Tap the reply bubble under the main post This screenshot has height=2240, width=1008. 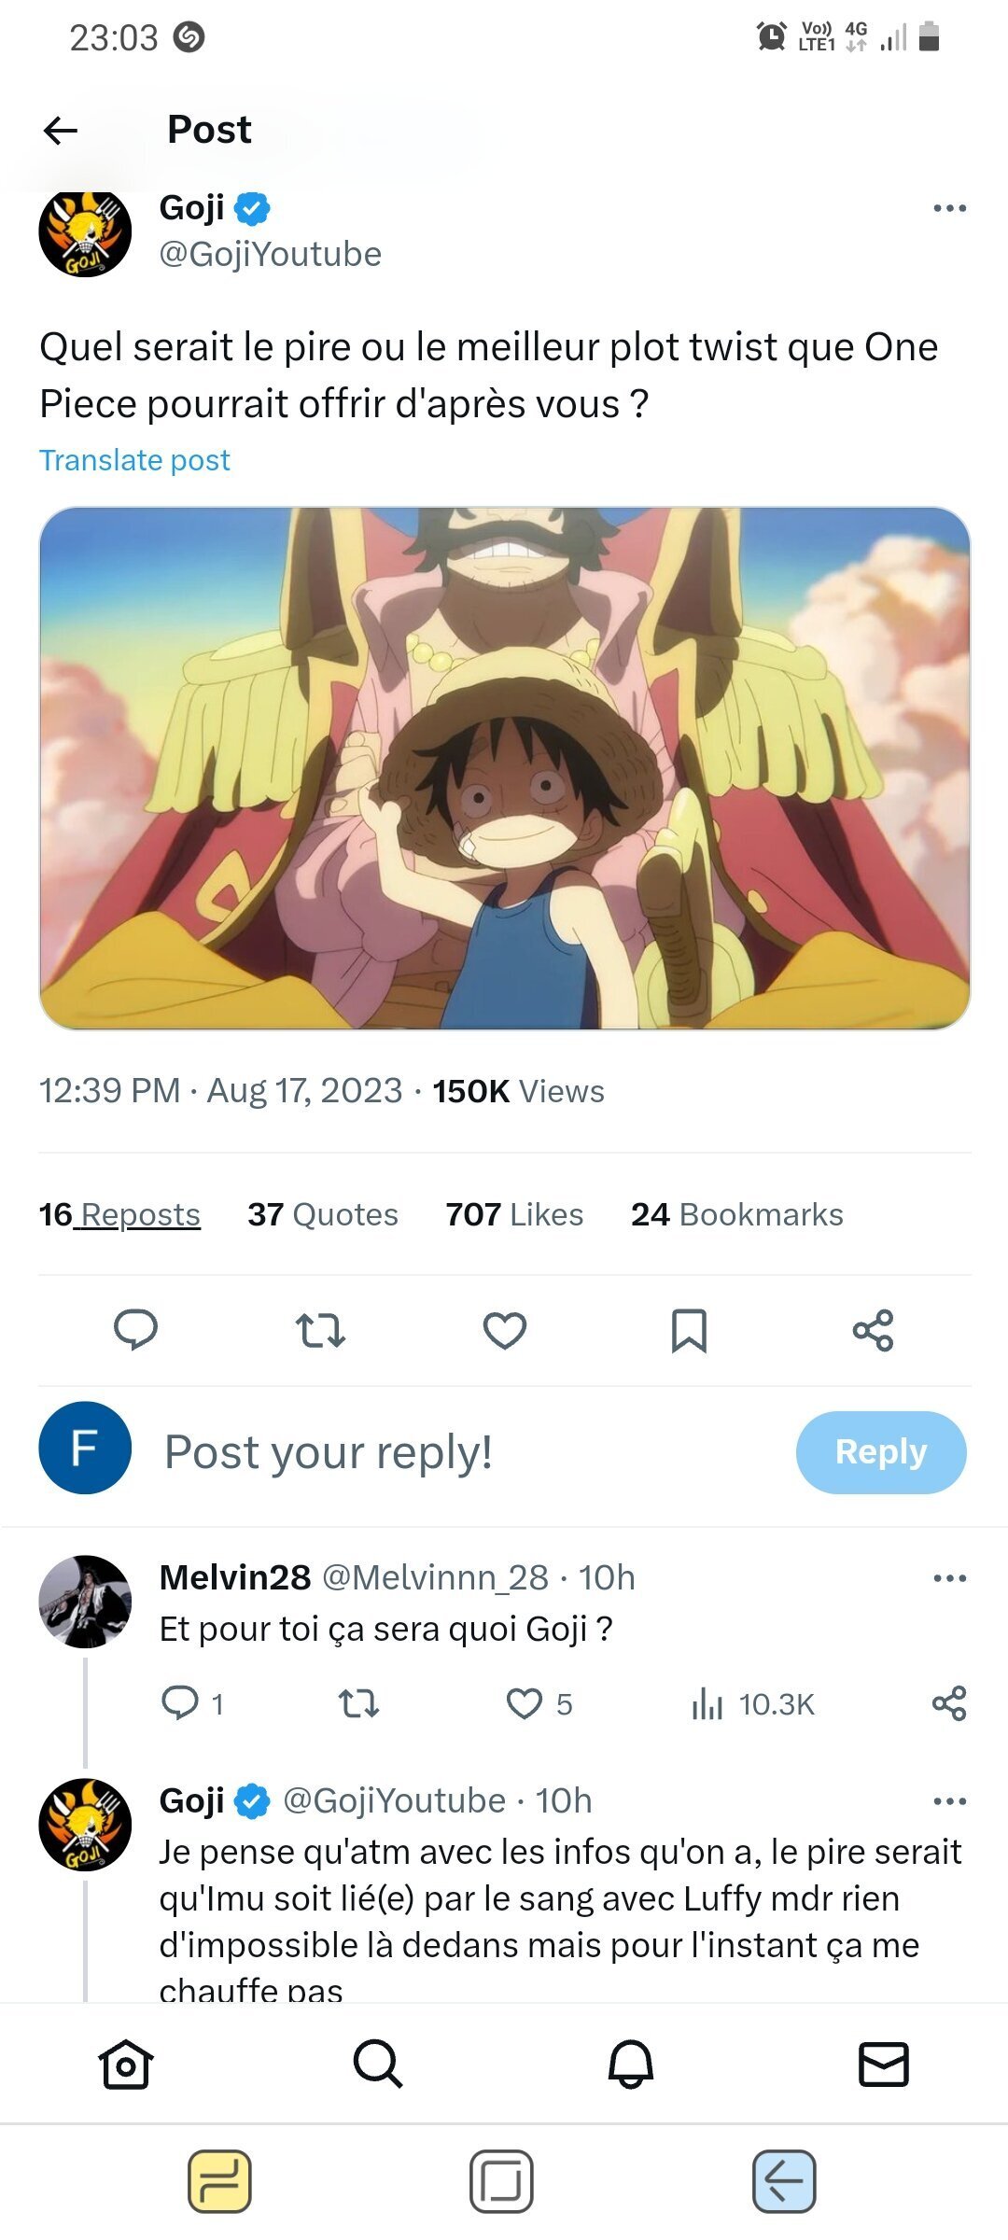pyautogui.click(x=135, y=1329)
